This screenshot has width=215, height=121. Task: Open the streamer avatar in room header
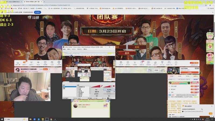(18, 70)
